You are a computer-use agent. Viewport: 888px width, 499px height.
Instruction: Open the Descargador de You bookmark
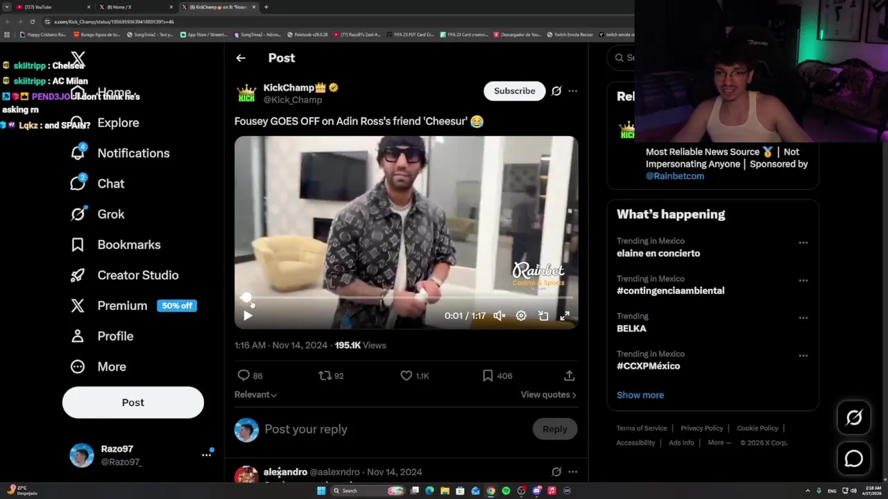click(x=518, y=35)
